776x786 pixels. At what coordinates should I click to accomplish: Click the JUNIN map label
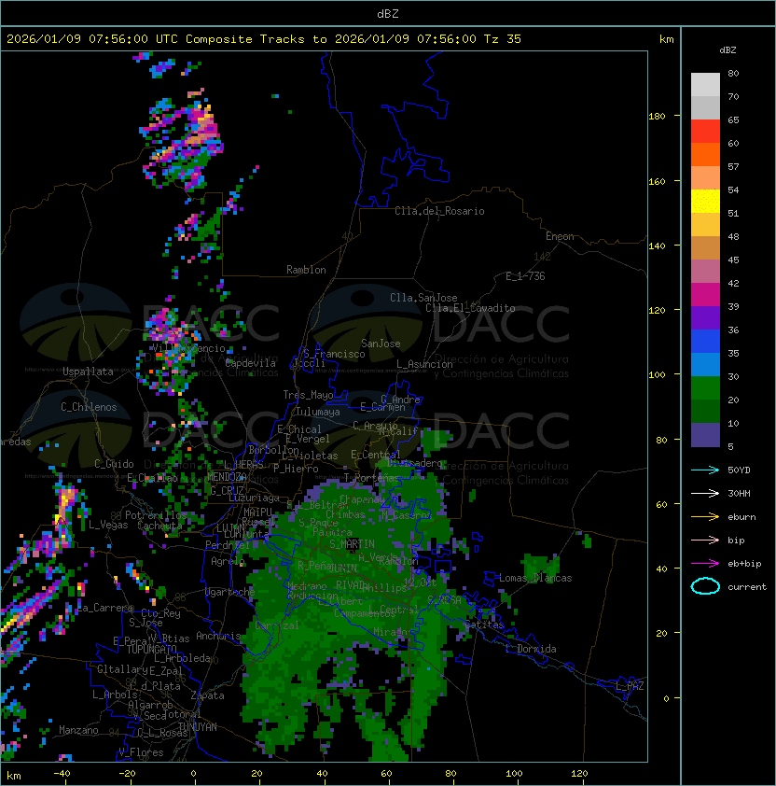342,568
